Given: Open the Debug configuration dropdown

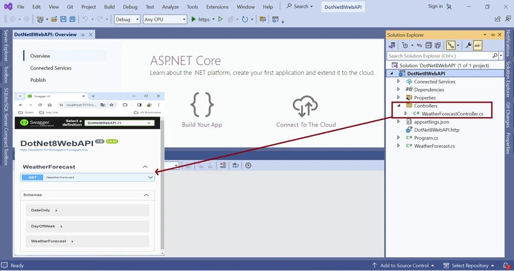Looking at the screenshot, I should click(128, 19).
